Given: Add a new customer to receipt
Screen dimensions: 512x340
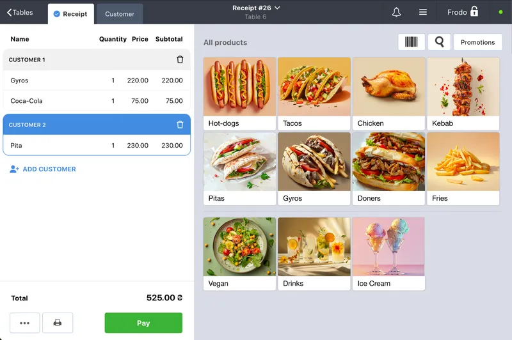Looking at the screenshot, I should 43,169.
